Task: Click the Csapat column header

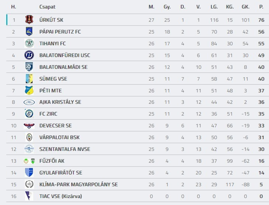Action: (x=47, y=7)
